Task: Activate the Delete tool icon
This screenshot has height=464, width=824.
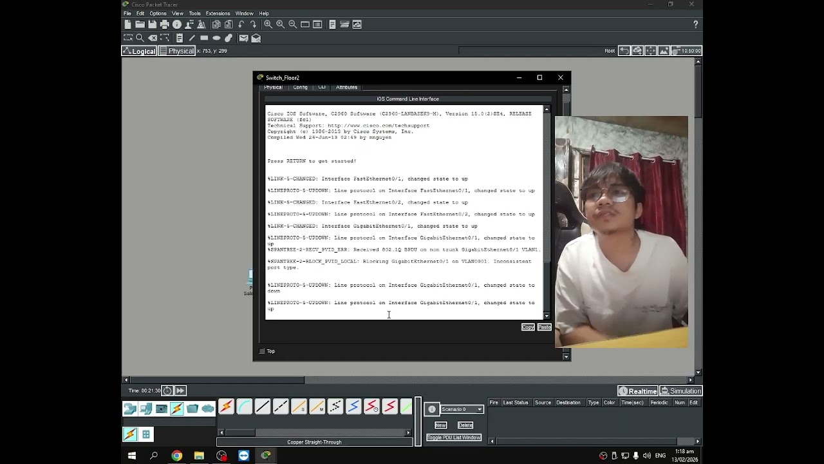Action: point(153,38)
